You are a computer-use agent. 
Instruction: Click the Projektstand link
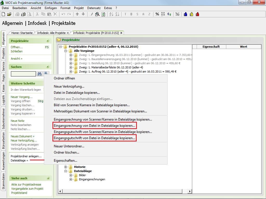point(19,193)
